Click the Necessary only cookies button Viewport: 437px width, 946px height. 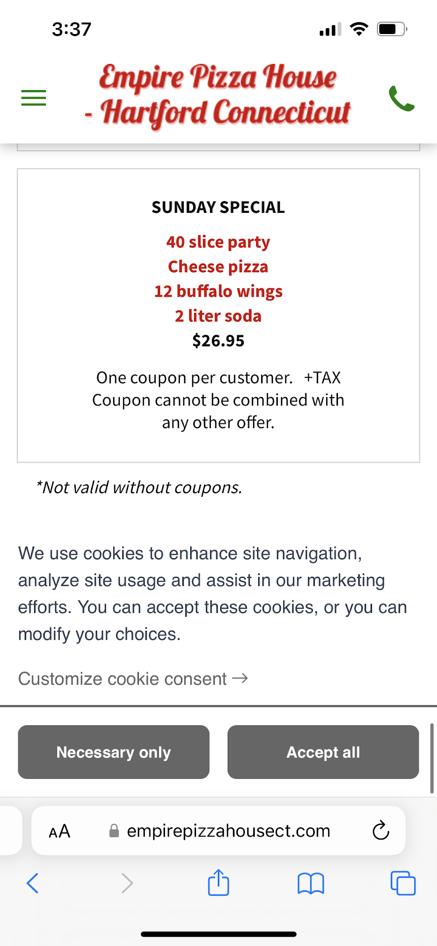click(x=114, y=752)
